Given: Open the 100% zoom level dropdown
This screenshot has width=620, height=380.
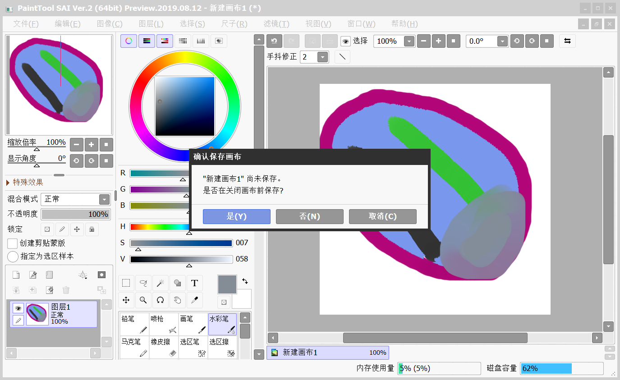Looking at the screenshot, I should click(x=409, y=41).
